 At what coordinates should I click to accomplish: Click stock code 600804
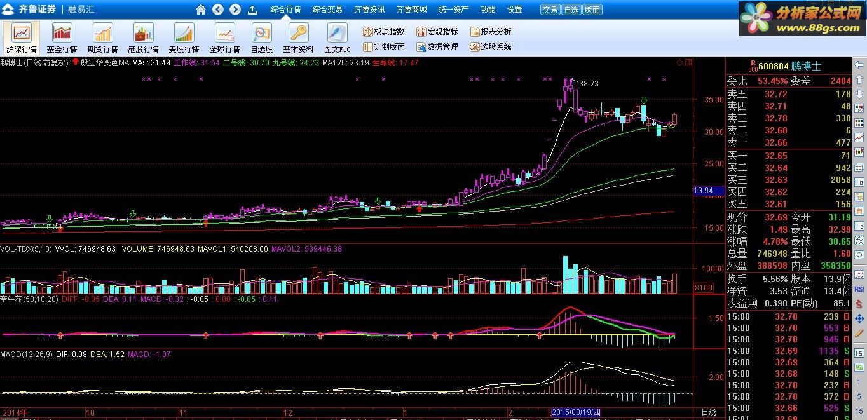(x=774, y=66)
